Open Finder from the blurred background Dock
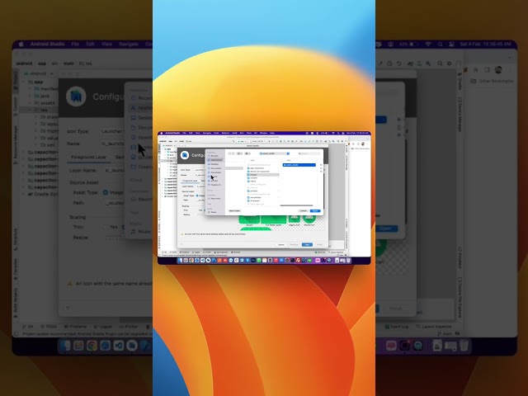 [64, 346]
